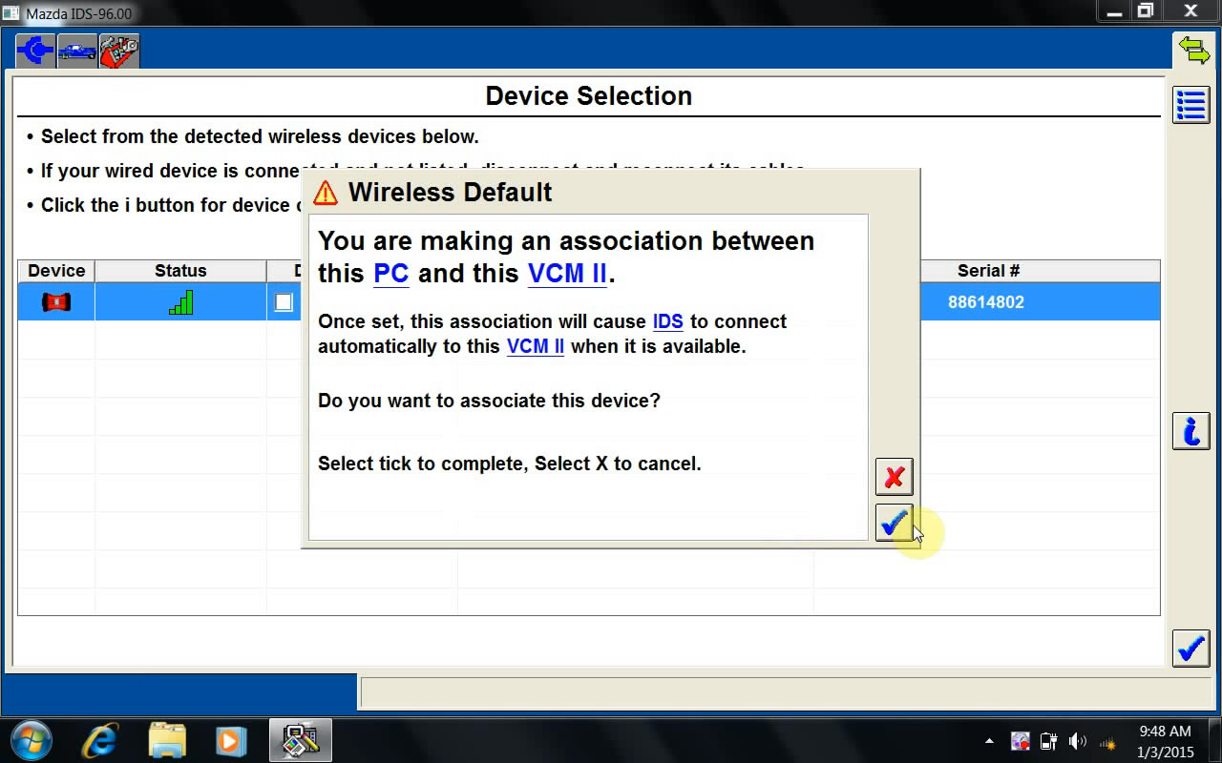Open the red toolbox tab
This screenshot has width=1222, height=763.
click(x=119, y=51)
